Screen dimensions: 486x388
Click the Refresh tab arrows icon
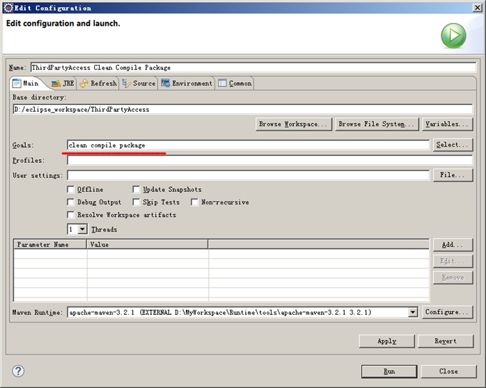(84, 83)
